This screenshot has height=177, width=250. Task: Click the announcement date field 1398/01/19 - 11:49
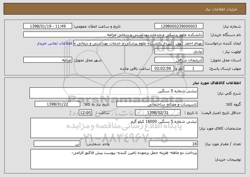pyautogui.click(x=48, y=26)
